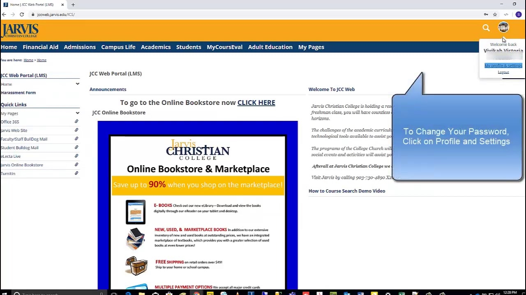The height and width of the screenshot is (295, 526).
Task: Reload the page using the refresh icon
Action: [22, 14]
